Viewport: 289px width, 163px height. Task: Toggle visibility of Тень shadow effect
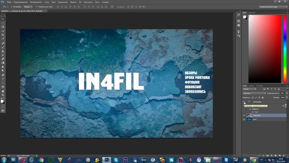pos(253,112)
